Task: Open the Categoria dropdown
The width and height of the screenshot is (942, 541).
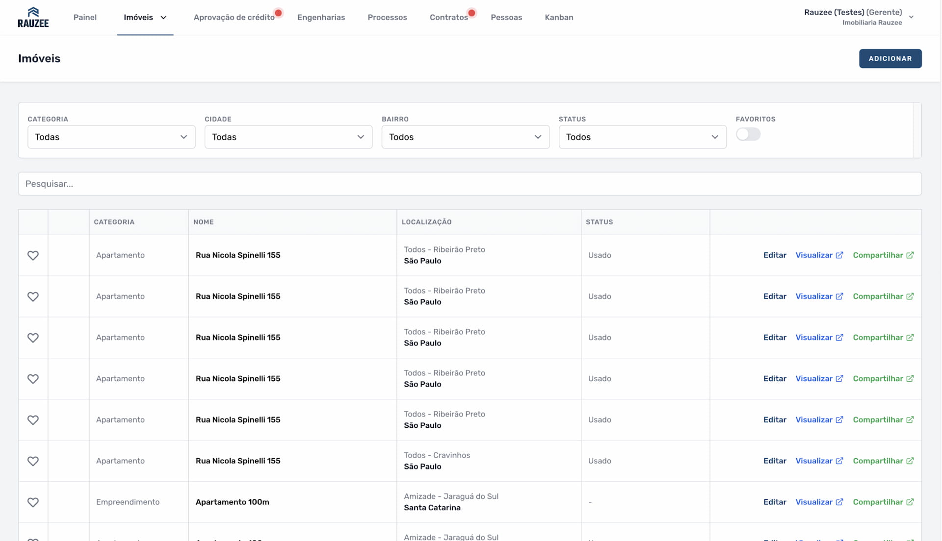Action: pos(111,137)
